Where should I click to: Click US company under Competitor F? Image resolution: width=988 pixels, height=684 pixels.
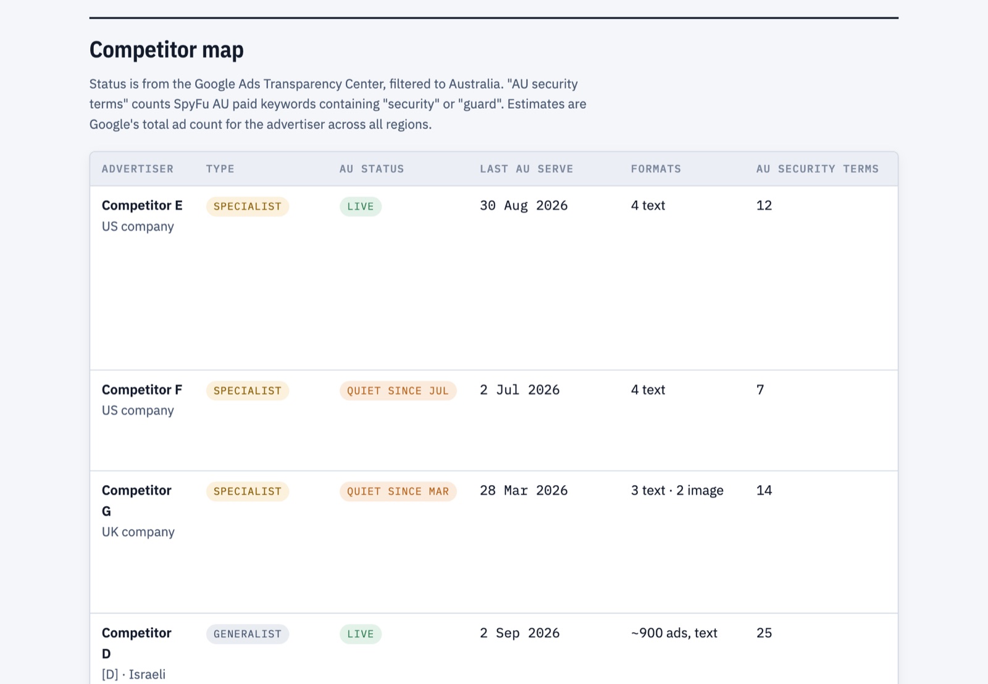click(x=138, y=411)
